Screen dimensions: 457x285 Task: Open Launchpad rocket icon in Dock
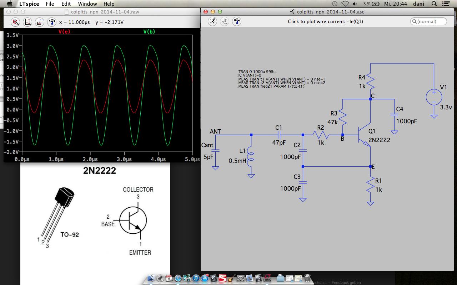[160, 278]
